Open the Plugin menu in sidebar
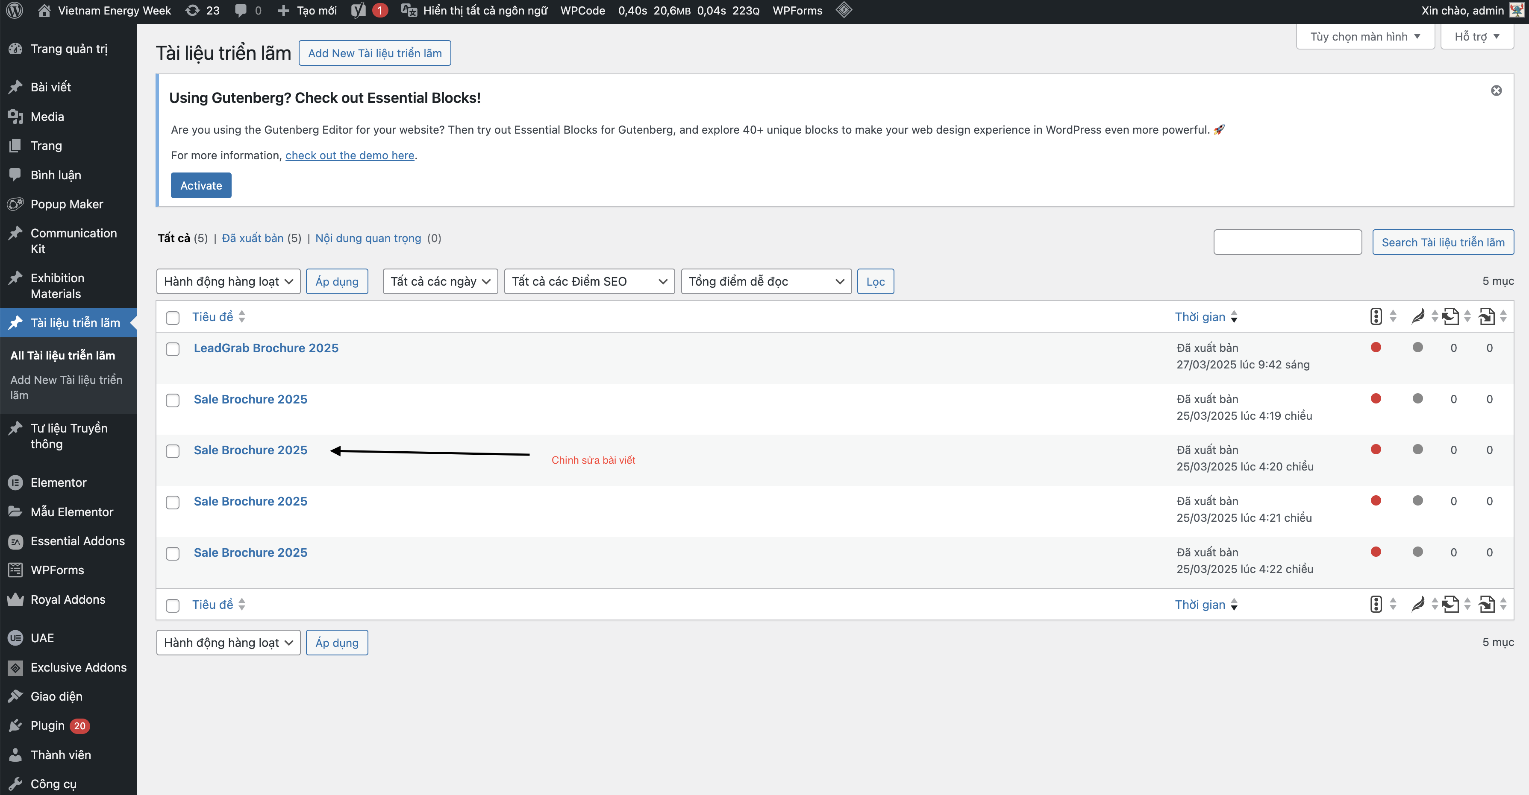This screenshot has width=1529, height=795. [x=47, y=726]
